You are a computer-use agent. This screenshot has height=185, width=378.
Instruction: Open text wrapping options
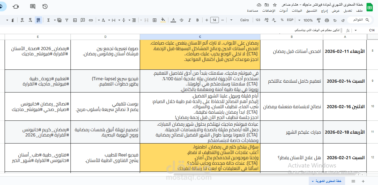[114, 20]
